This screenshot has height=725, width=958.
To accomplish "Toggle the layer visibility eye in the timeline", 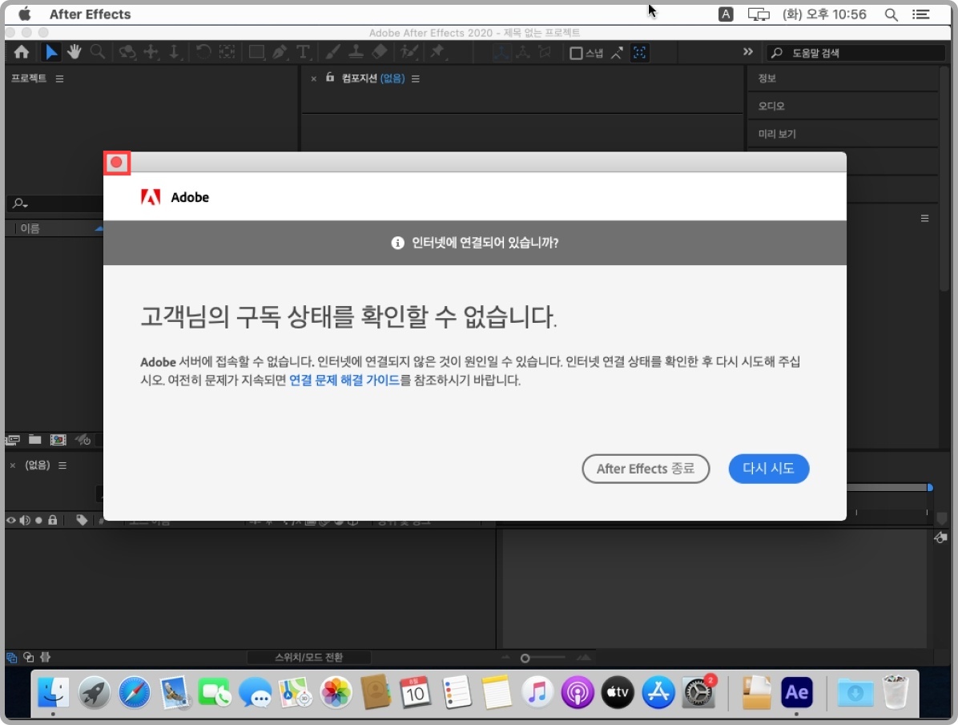I will [10, 519].
